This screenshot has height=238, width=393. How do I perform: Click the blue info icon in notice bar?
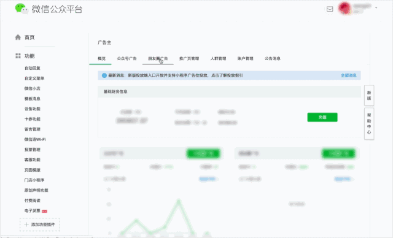(x=104, y=75)
